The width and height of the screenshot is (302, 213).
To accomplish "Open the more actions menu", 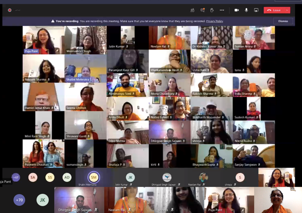I will 222,10.
